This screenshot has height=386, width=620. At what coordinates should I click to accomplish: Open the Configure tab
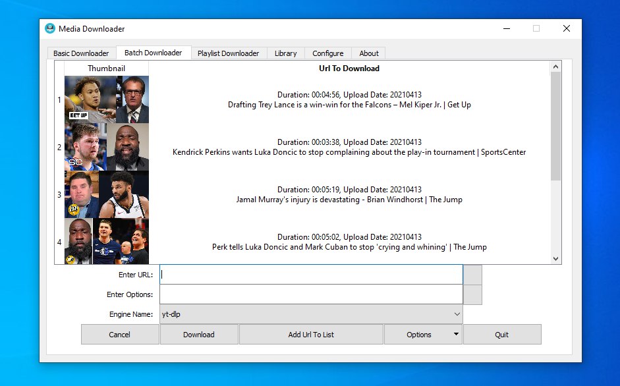(328, 53)
